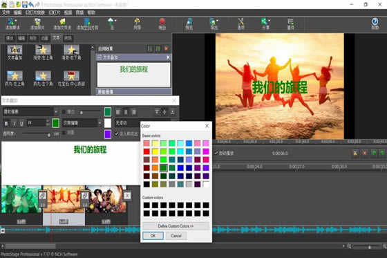The width and height of the screenshot is (387, 258).
Task: Open the 编辑 menu
Action: [18, 12]
